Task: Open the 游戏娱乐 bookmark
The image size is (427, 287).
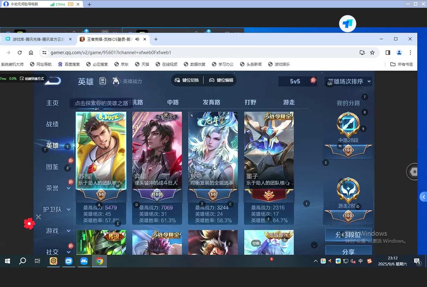Action: (279, 64)
